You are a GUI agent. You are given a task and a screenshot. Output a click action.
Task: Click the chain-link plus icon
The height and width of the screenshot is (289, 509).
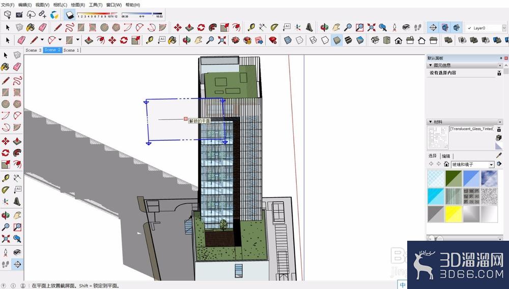click(x=43, y=15)
